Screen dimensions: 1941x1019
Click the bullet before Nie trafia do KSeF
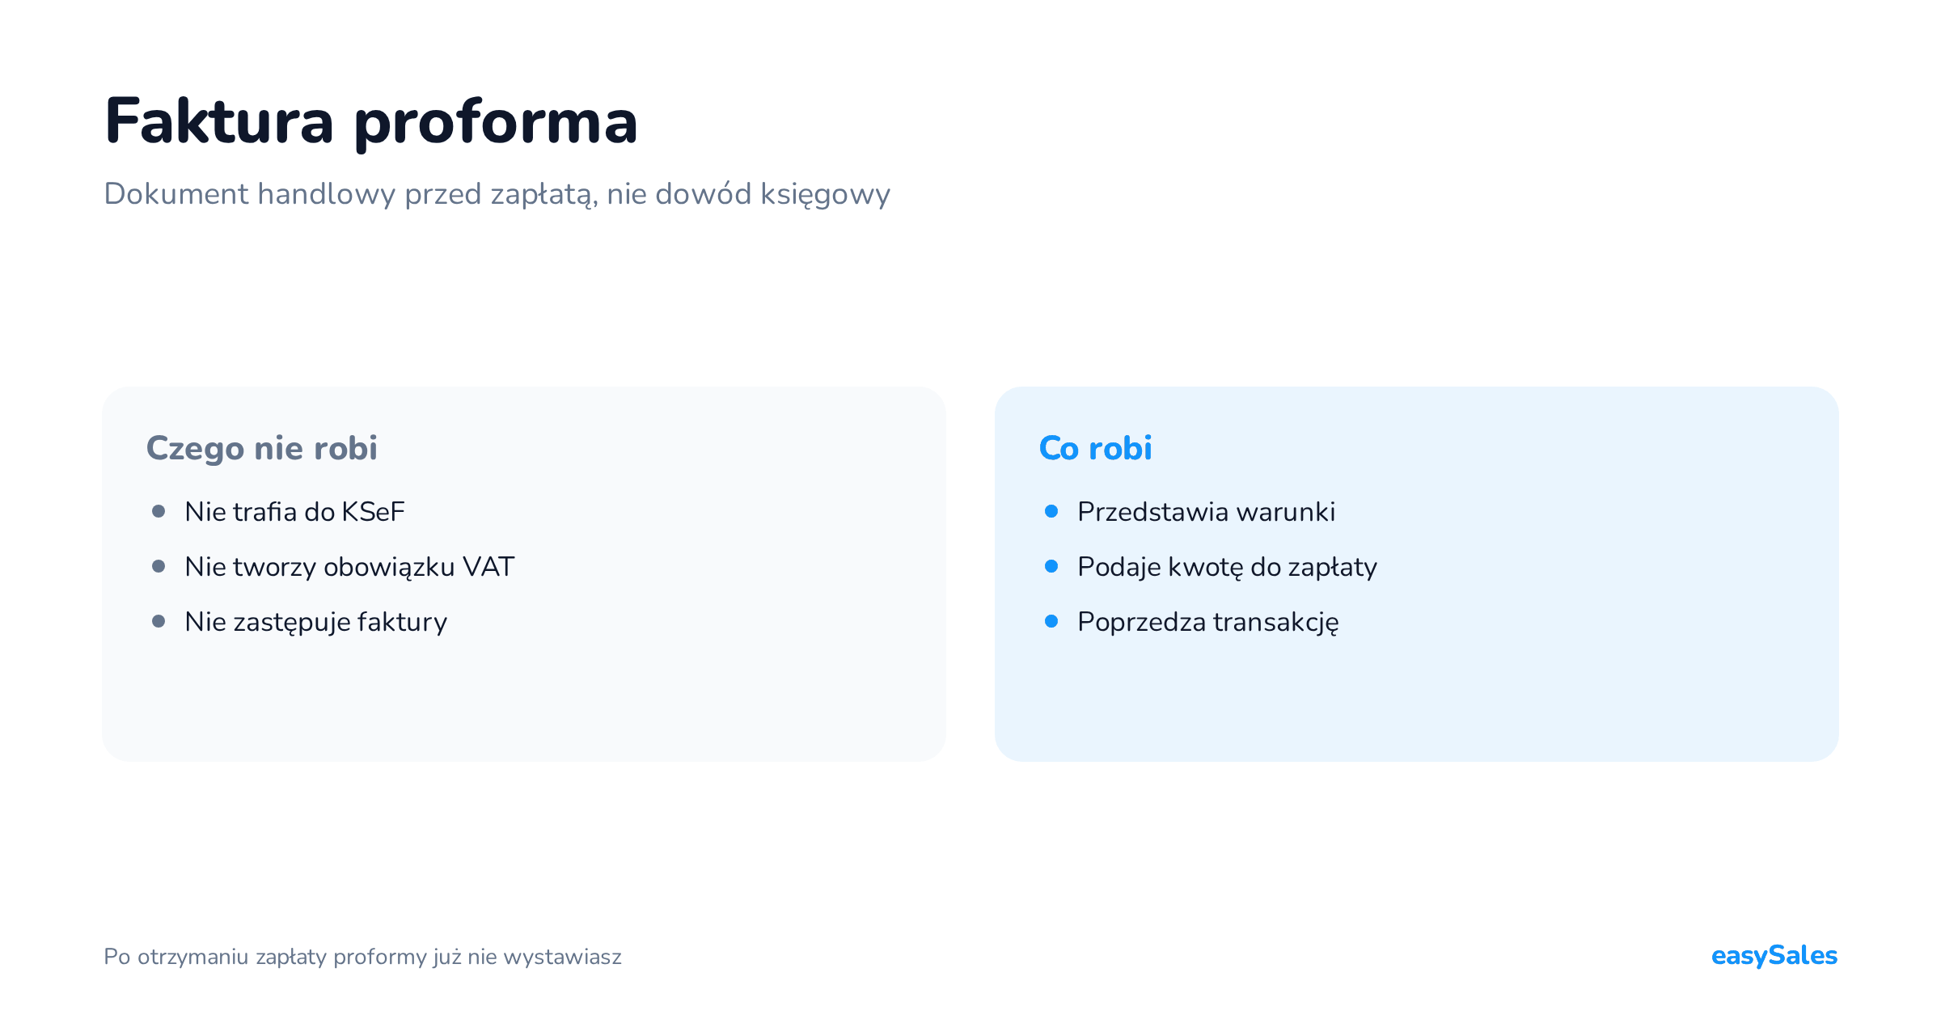pos(159,511)
